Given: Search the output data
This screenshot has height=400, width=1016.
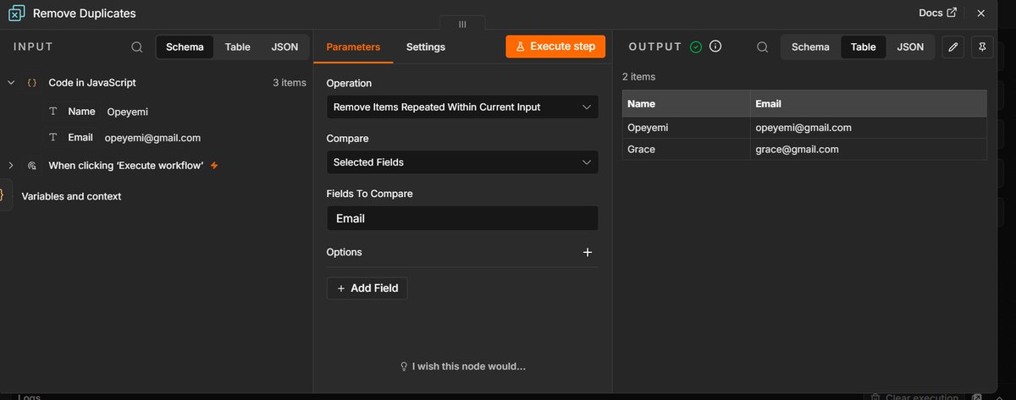Looking at the screenshot, I should tap(762, 47).
